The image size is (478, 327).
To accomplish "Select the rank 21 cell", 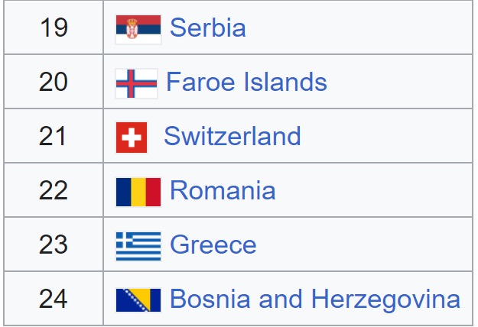I will point(54,136).
